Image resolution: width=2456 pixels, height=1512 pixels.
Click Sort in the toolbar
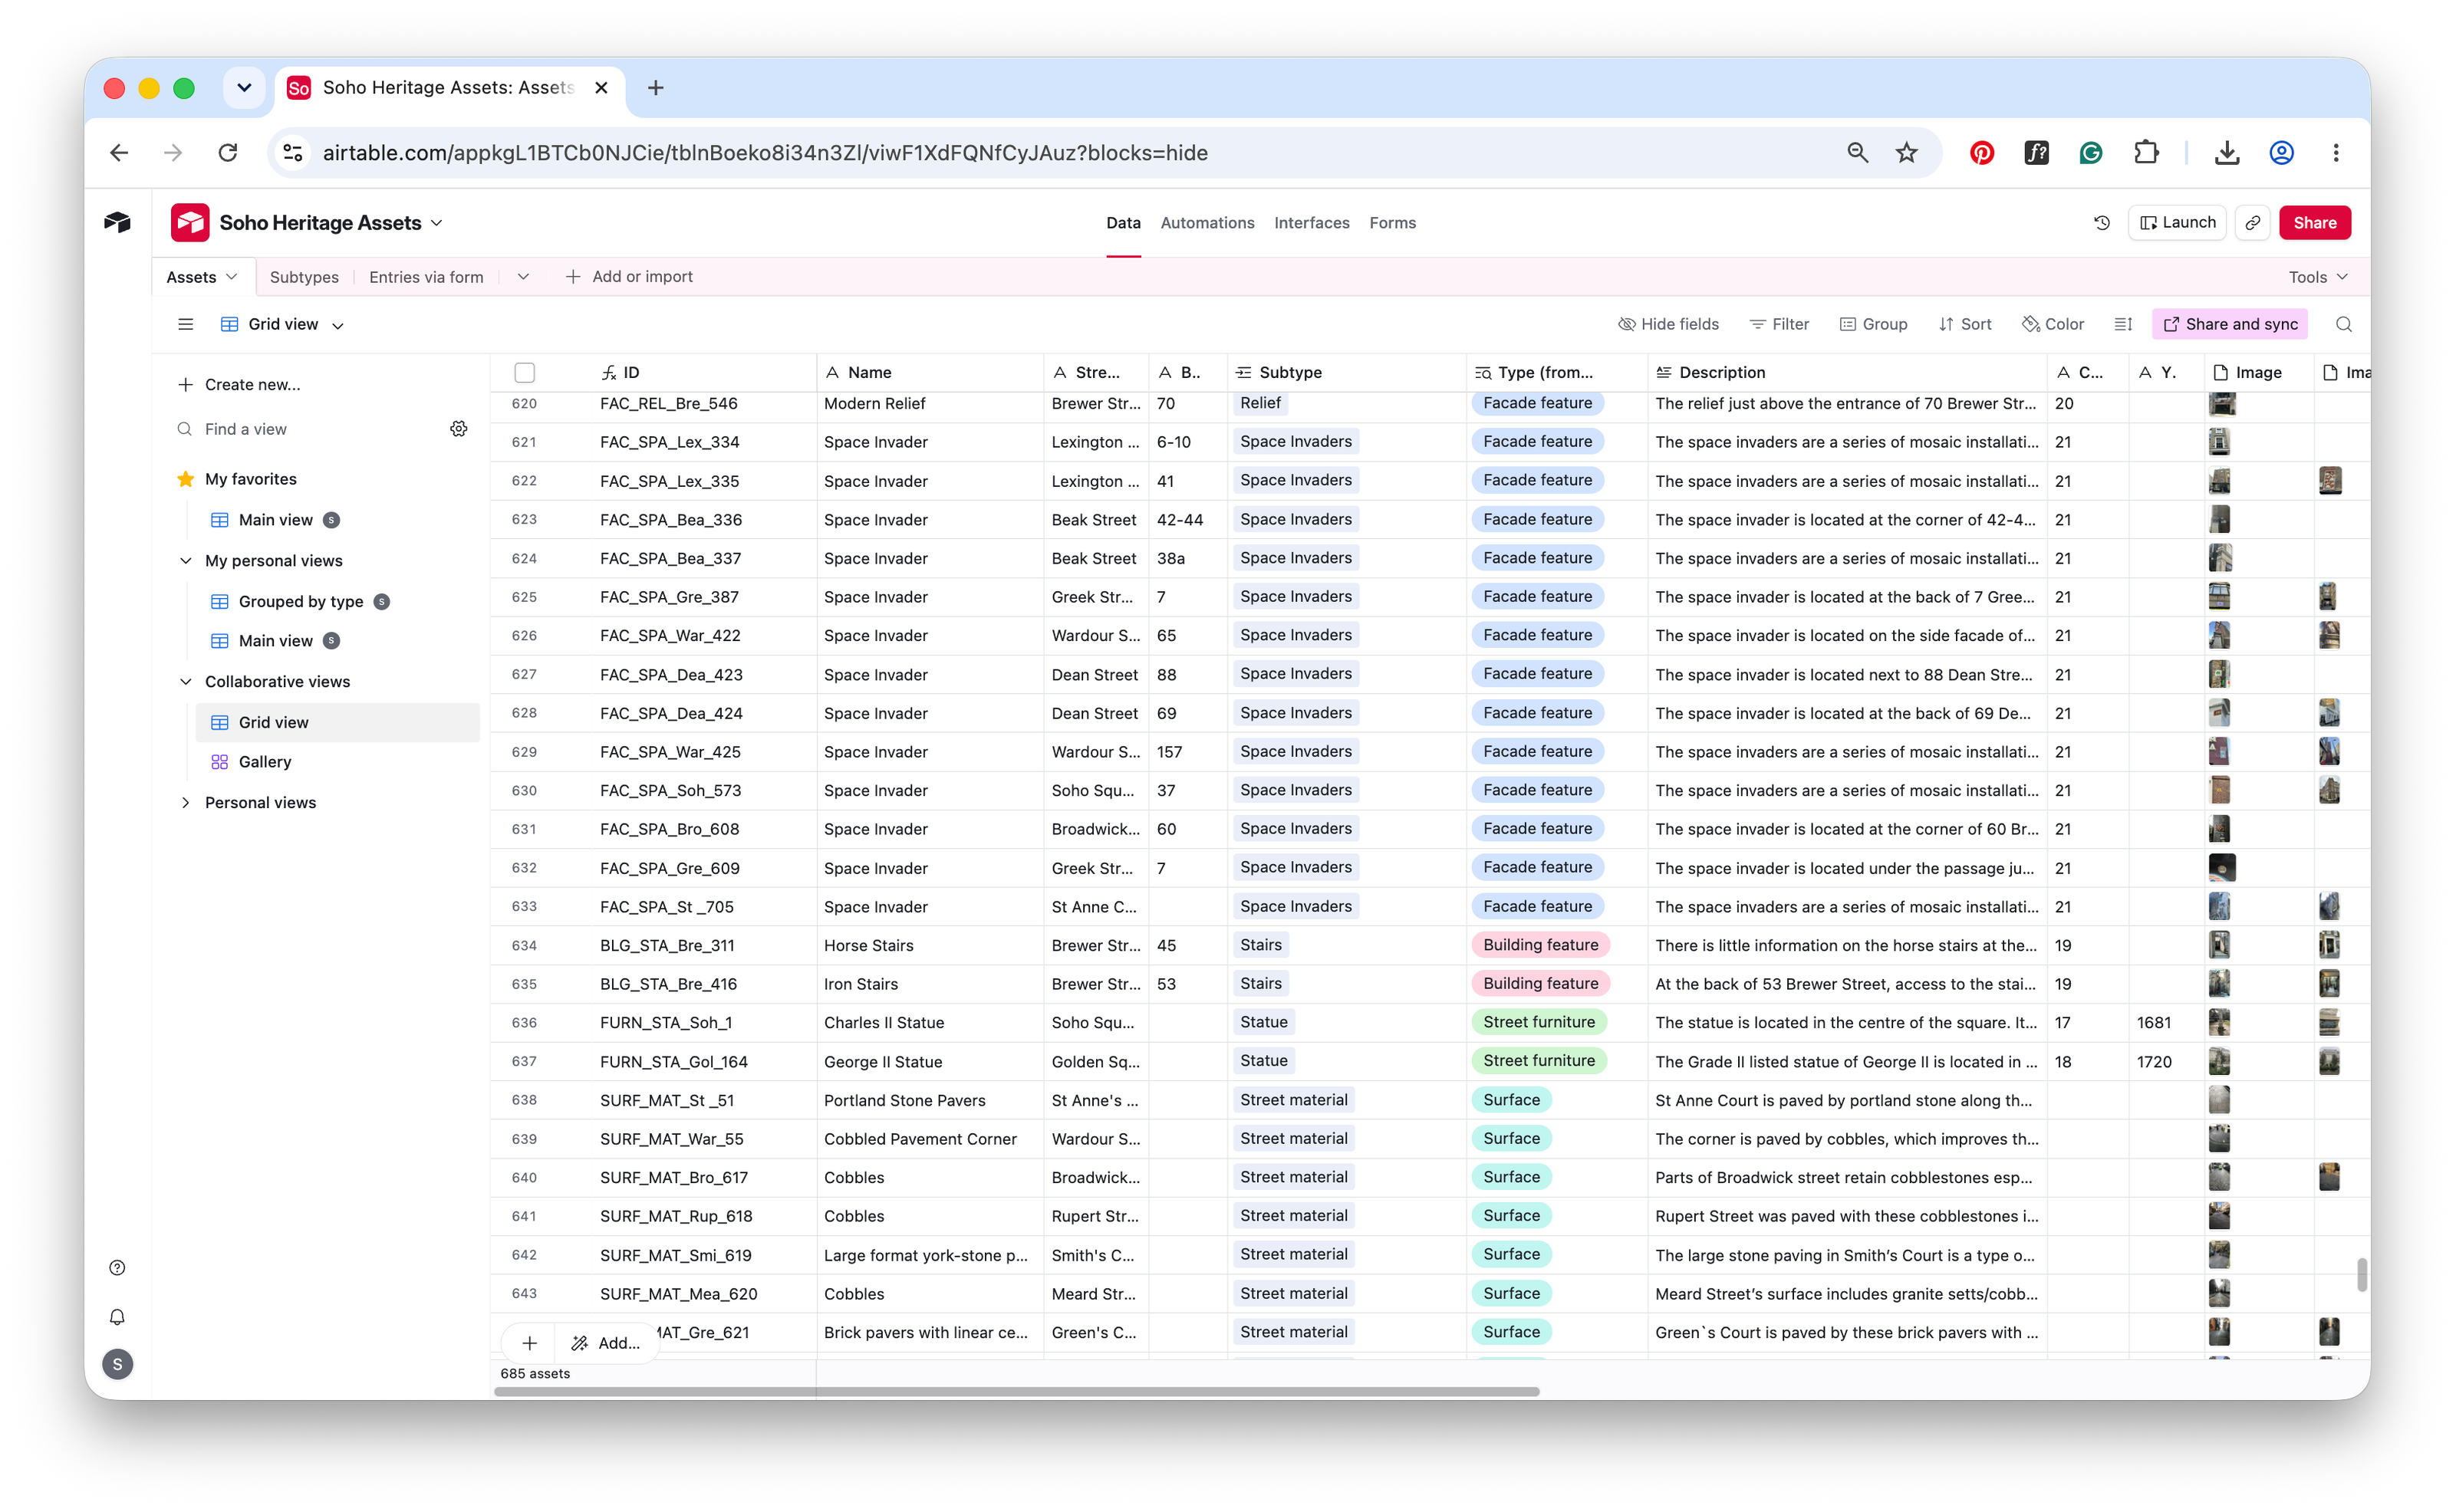[x=1965, y=324]
